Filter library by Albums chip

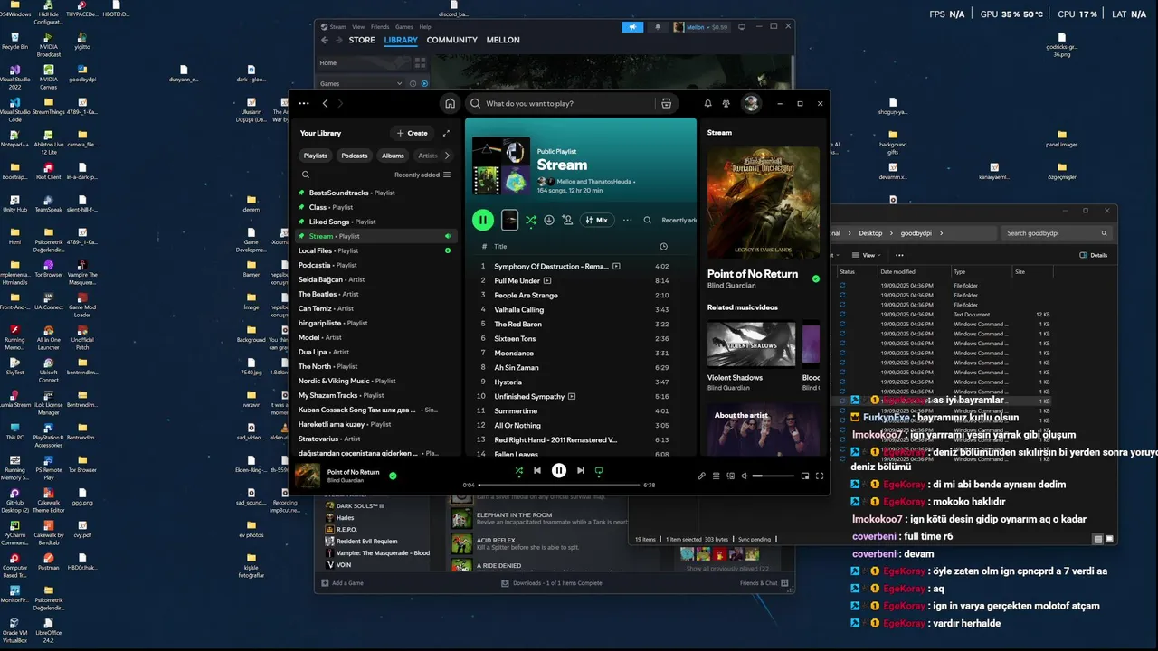(x=393, y=156)
